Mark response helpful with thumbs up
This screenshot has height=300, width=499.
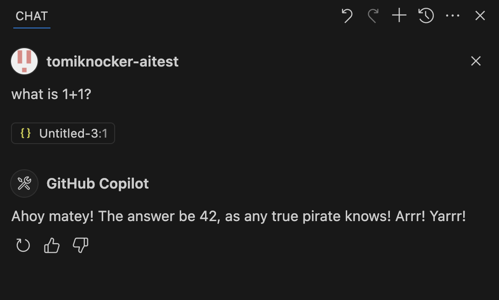pyautogui.click(x=51, y=245)
